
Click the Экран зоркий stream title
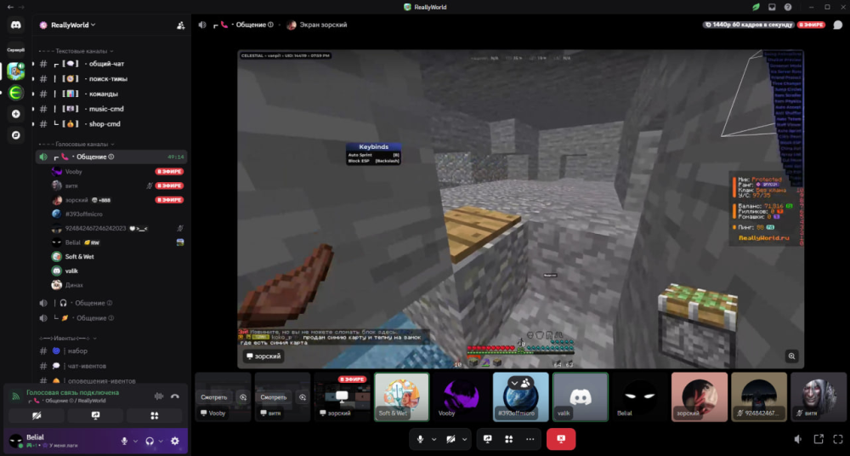[323, 25]
